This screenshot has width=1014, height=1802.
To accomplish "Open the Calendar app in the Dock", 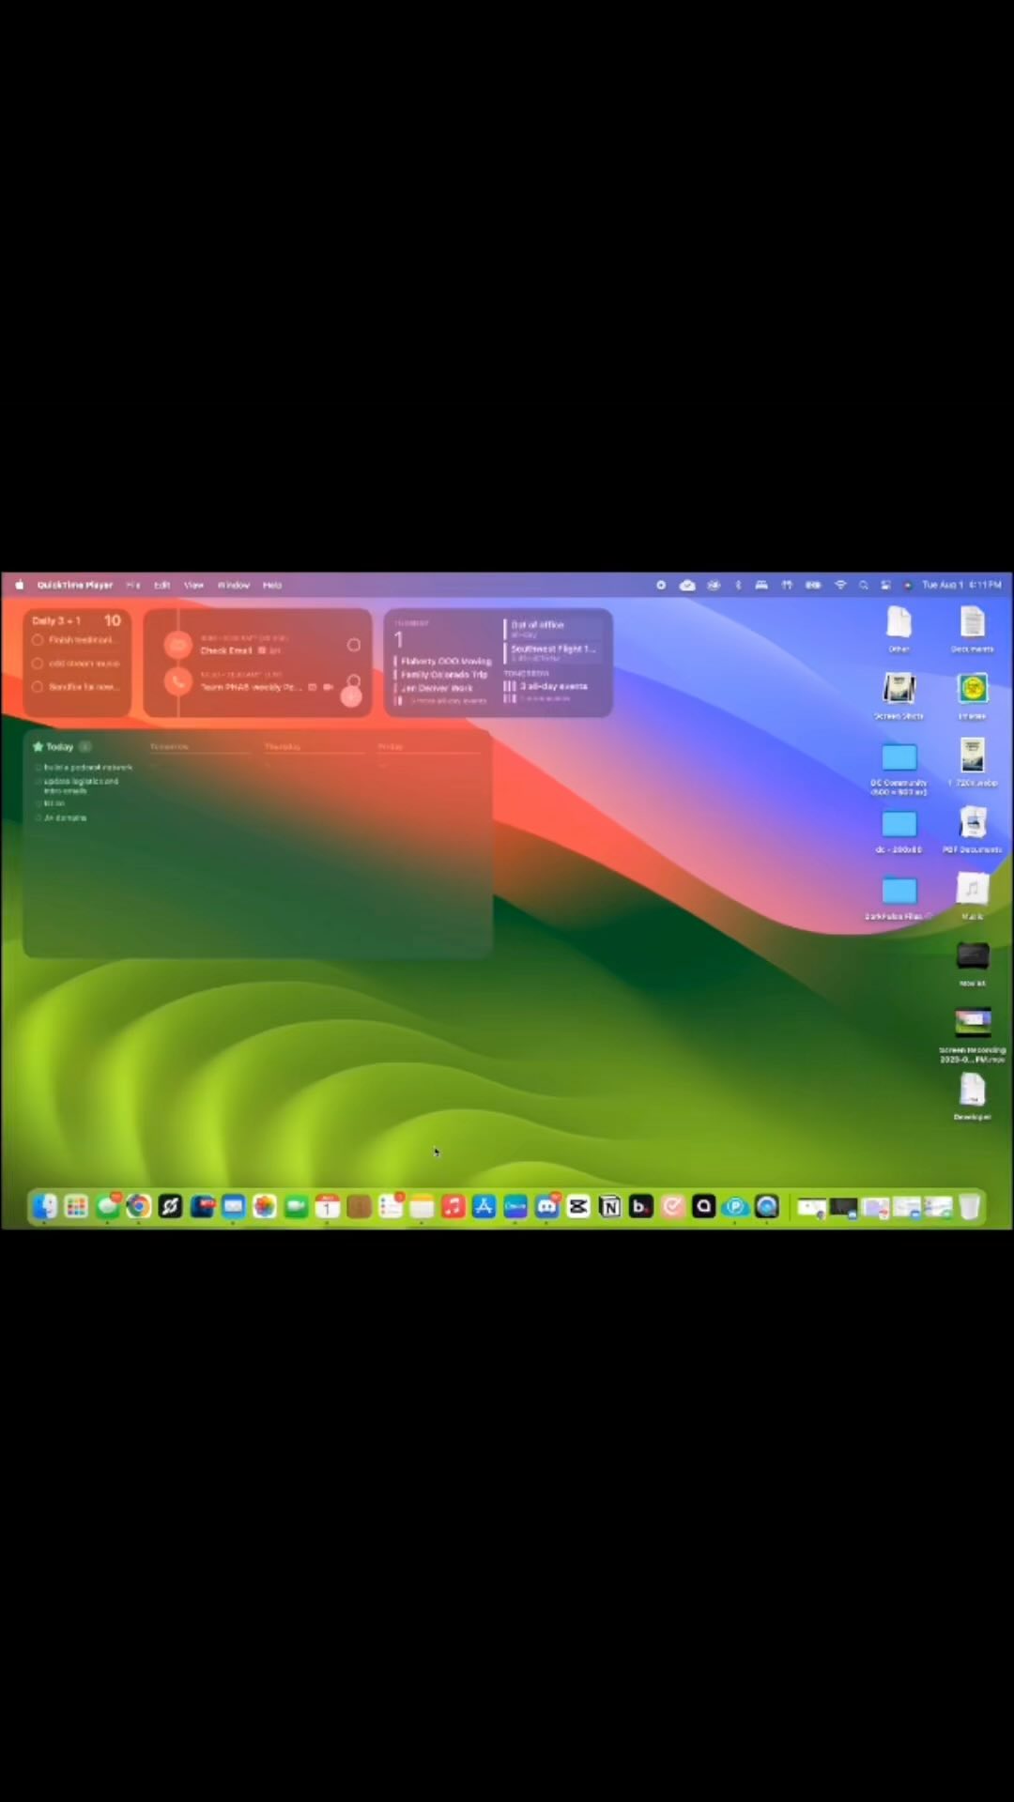I will [328, 1206].
